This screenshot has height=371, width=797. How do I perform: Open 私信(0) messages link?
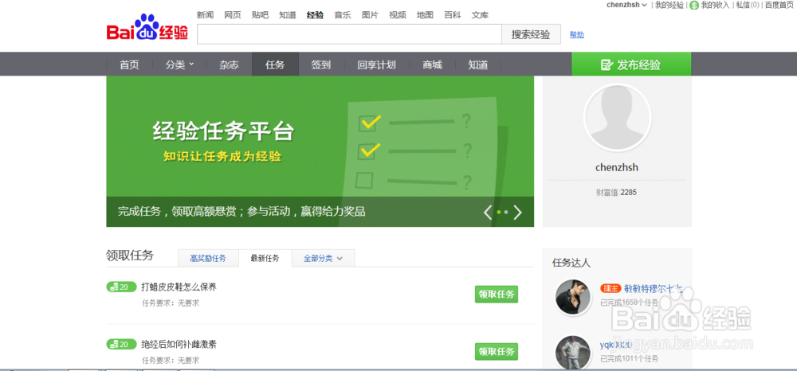pyautogui.click(x=748, y=5)
